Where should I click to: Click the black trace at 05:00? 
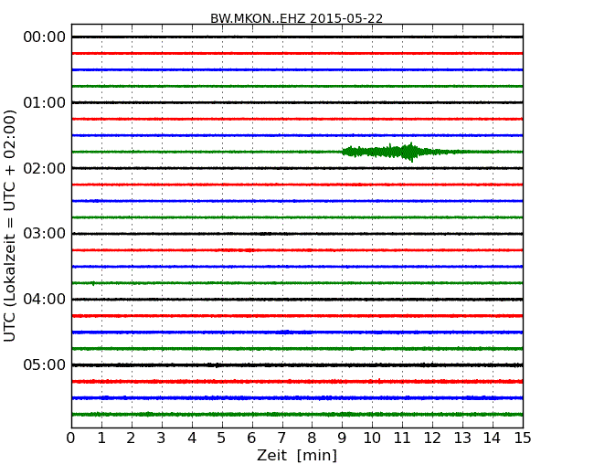point(297,365)
